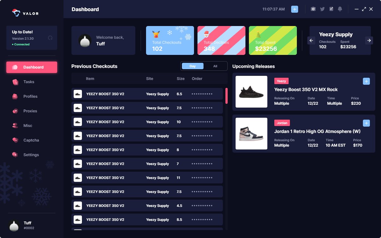
Task: Click the 11:07:37 AM clock
Action: click(x=274, y=9)
